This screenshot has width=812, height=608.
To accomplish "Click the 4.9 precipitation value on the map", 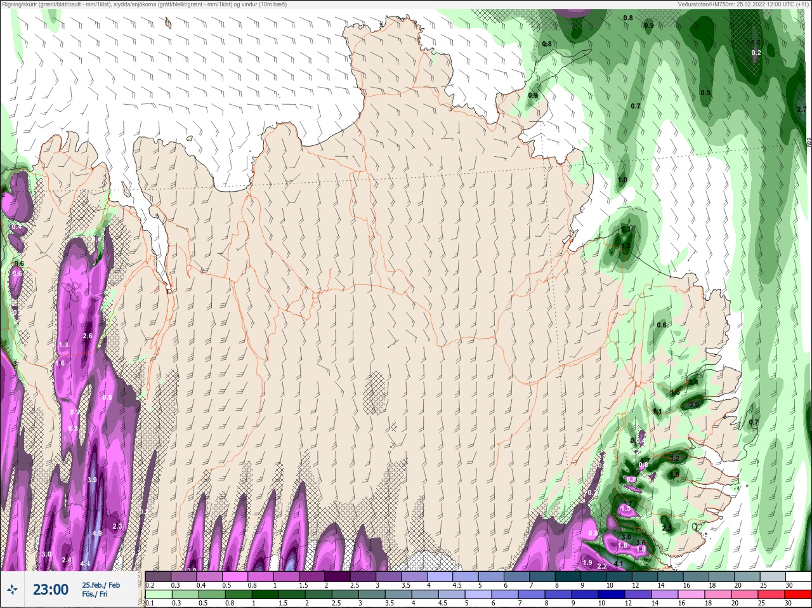I will [96, 533].
